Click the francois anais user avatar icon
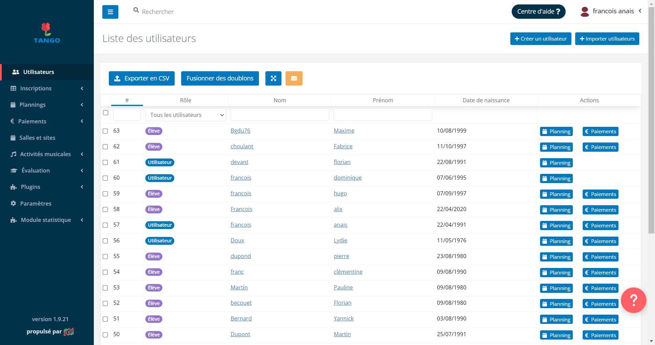The image size is (655, 345). click(585, 12)
